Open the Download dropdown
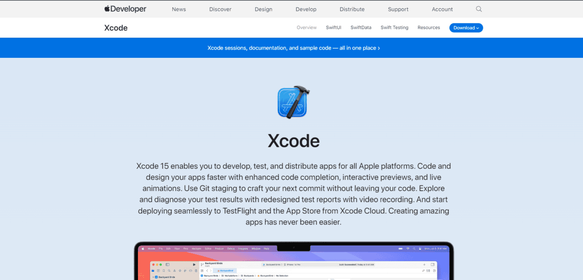 coord(466,28)
